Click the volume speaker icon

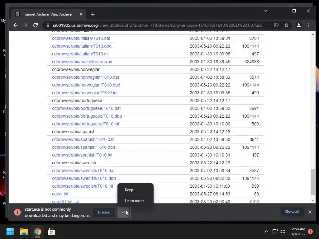[x=283, y=232]
